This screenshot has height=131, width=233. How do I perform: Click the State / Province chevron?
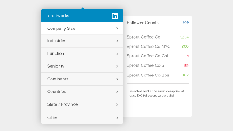coord(117,104)
